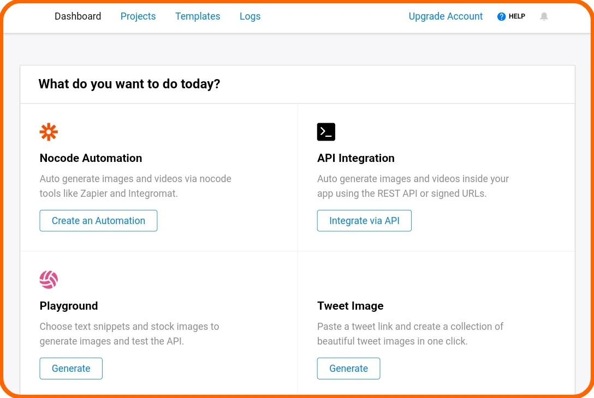Select the Nocode Automation heading

[x=91, y=158]
